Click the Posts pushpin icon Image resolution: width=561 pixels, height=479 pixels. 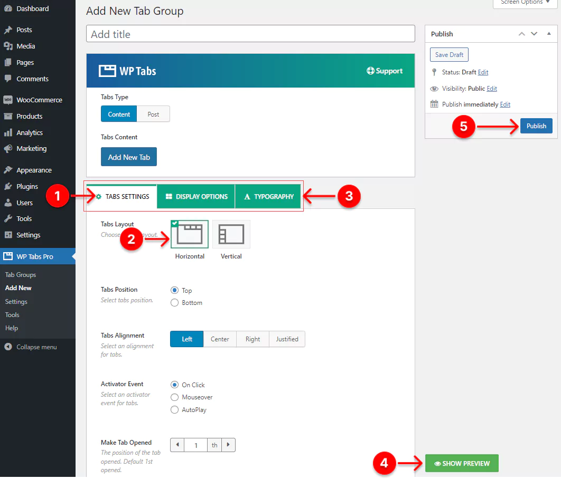8,30
